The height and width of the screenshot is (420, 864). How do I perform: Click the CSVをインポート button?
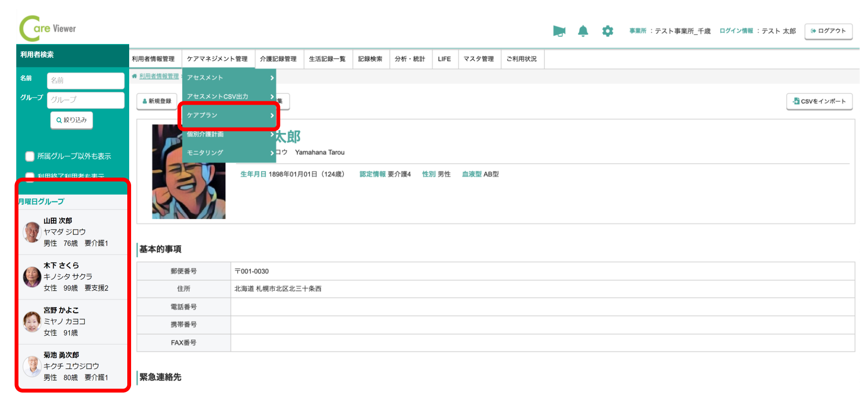[x=819, y=101]
